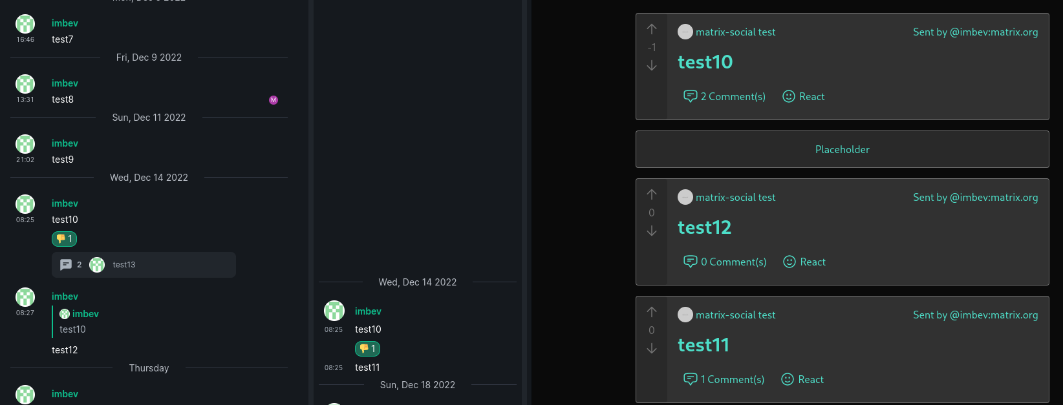Open 0 Comment(s) on the test12 post

point(725,262)
